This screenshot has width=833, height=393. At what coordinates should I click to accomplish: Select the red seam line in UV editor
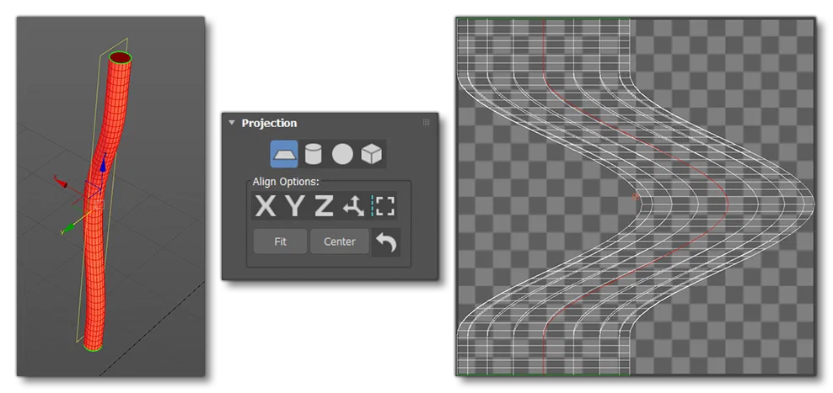(x=635, y=196)
